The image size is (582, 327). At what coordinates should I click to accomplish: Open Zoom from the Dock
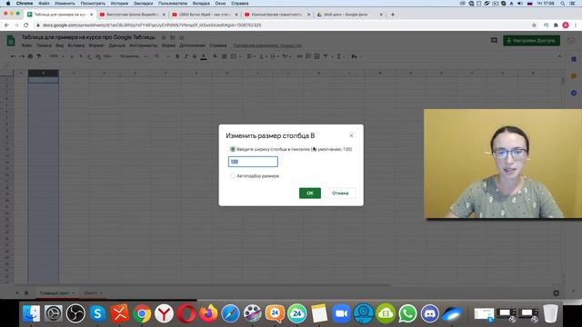point(341,313)
